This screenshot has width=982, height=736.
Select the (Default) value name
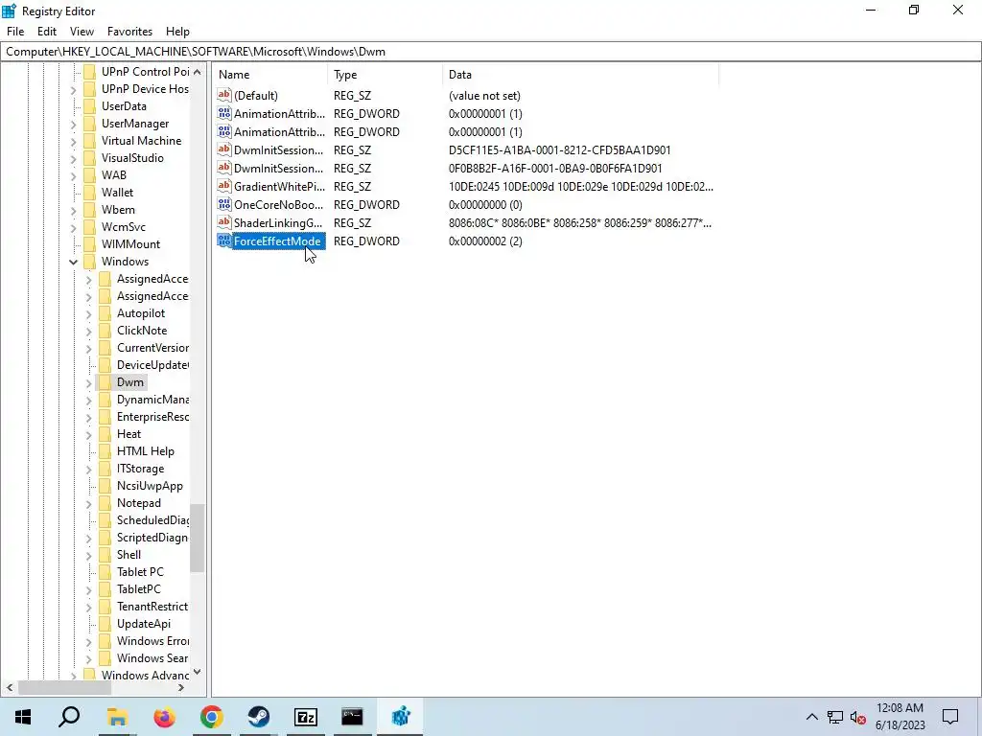pos(255,95)
